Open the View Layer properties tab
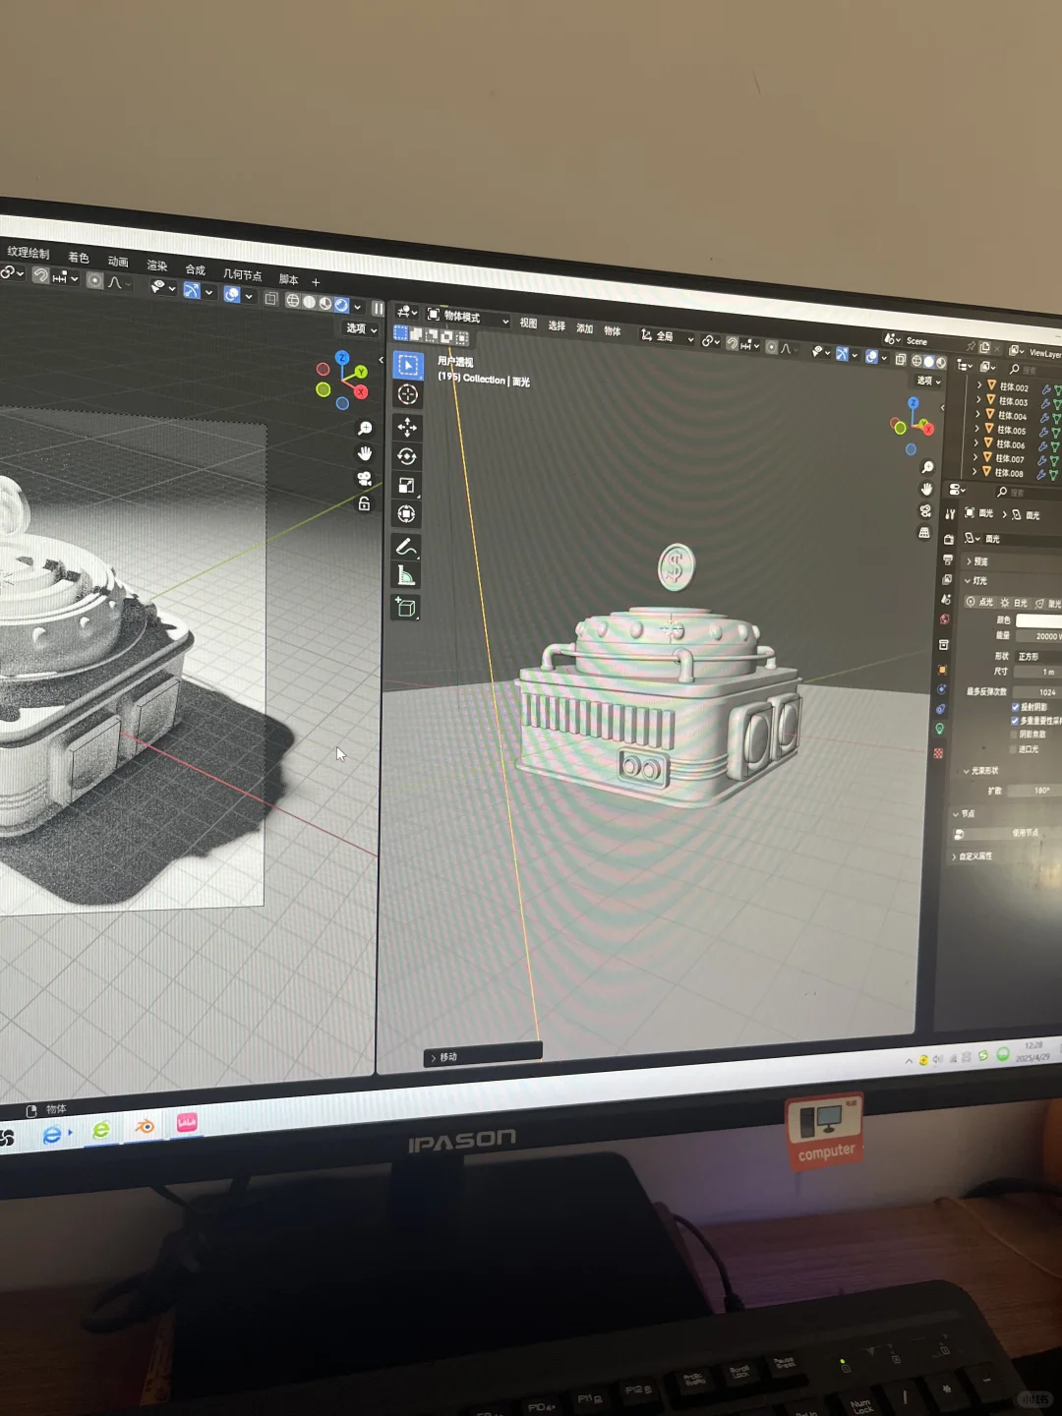The image size is (1062, 1416). tap(947, 579)
